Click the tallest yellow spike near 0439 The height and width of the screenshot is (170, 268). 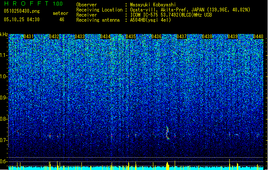pyautogui.click(x=229, y=164)
